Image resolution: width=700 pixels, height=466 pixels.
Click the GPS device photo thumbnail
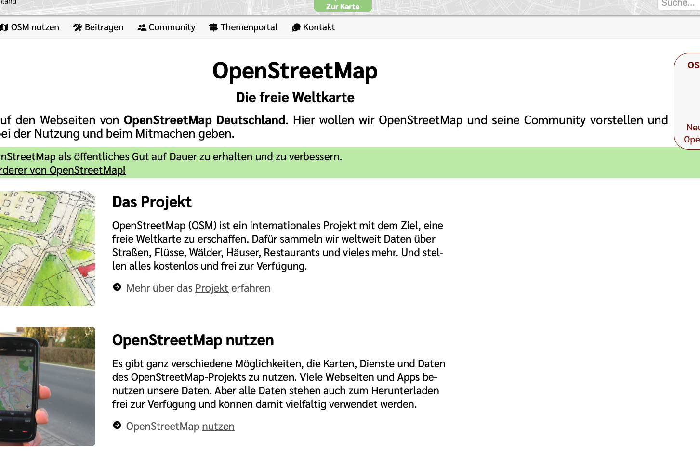click(x=47, y=386)
